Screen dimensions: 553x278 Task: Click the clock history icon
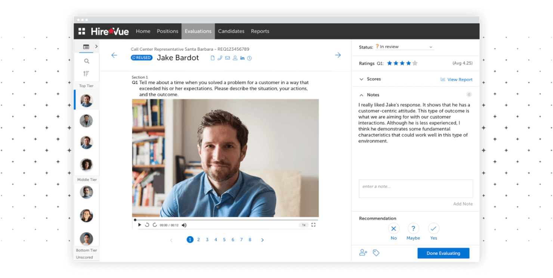[250, 58]
